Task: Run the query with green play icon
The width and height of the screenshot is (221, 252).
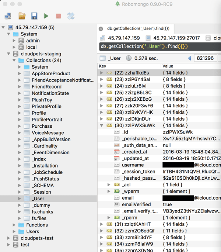Action: point(46,16)
